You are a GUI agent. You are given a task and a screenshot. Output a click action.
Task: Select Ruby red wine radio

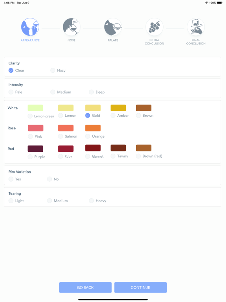(x=60, y=157)
